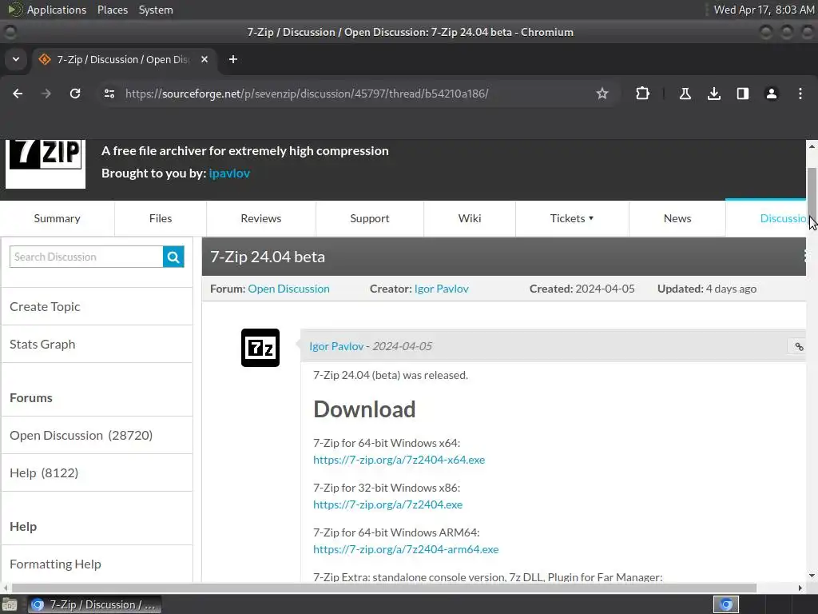
Task: Open the Extensions puzzle icon
Action: 643,94
